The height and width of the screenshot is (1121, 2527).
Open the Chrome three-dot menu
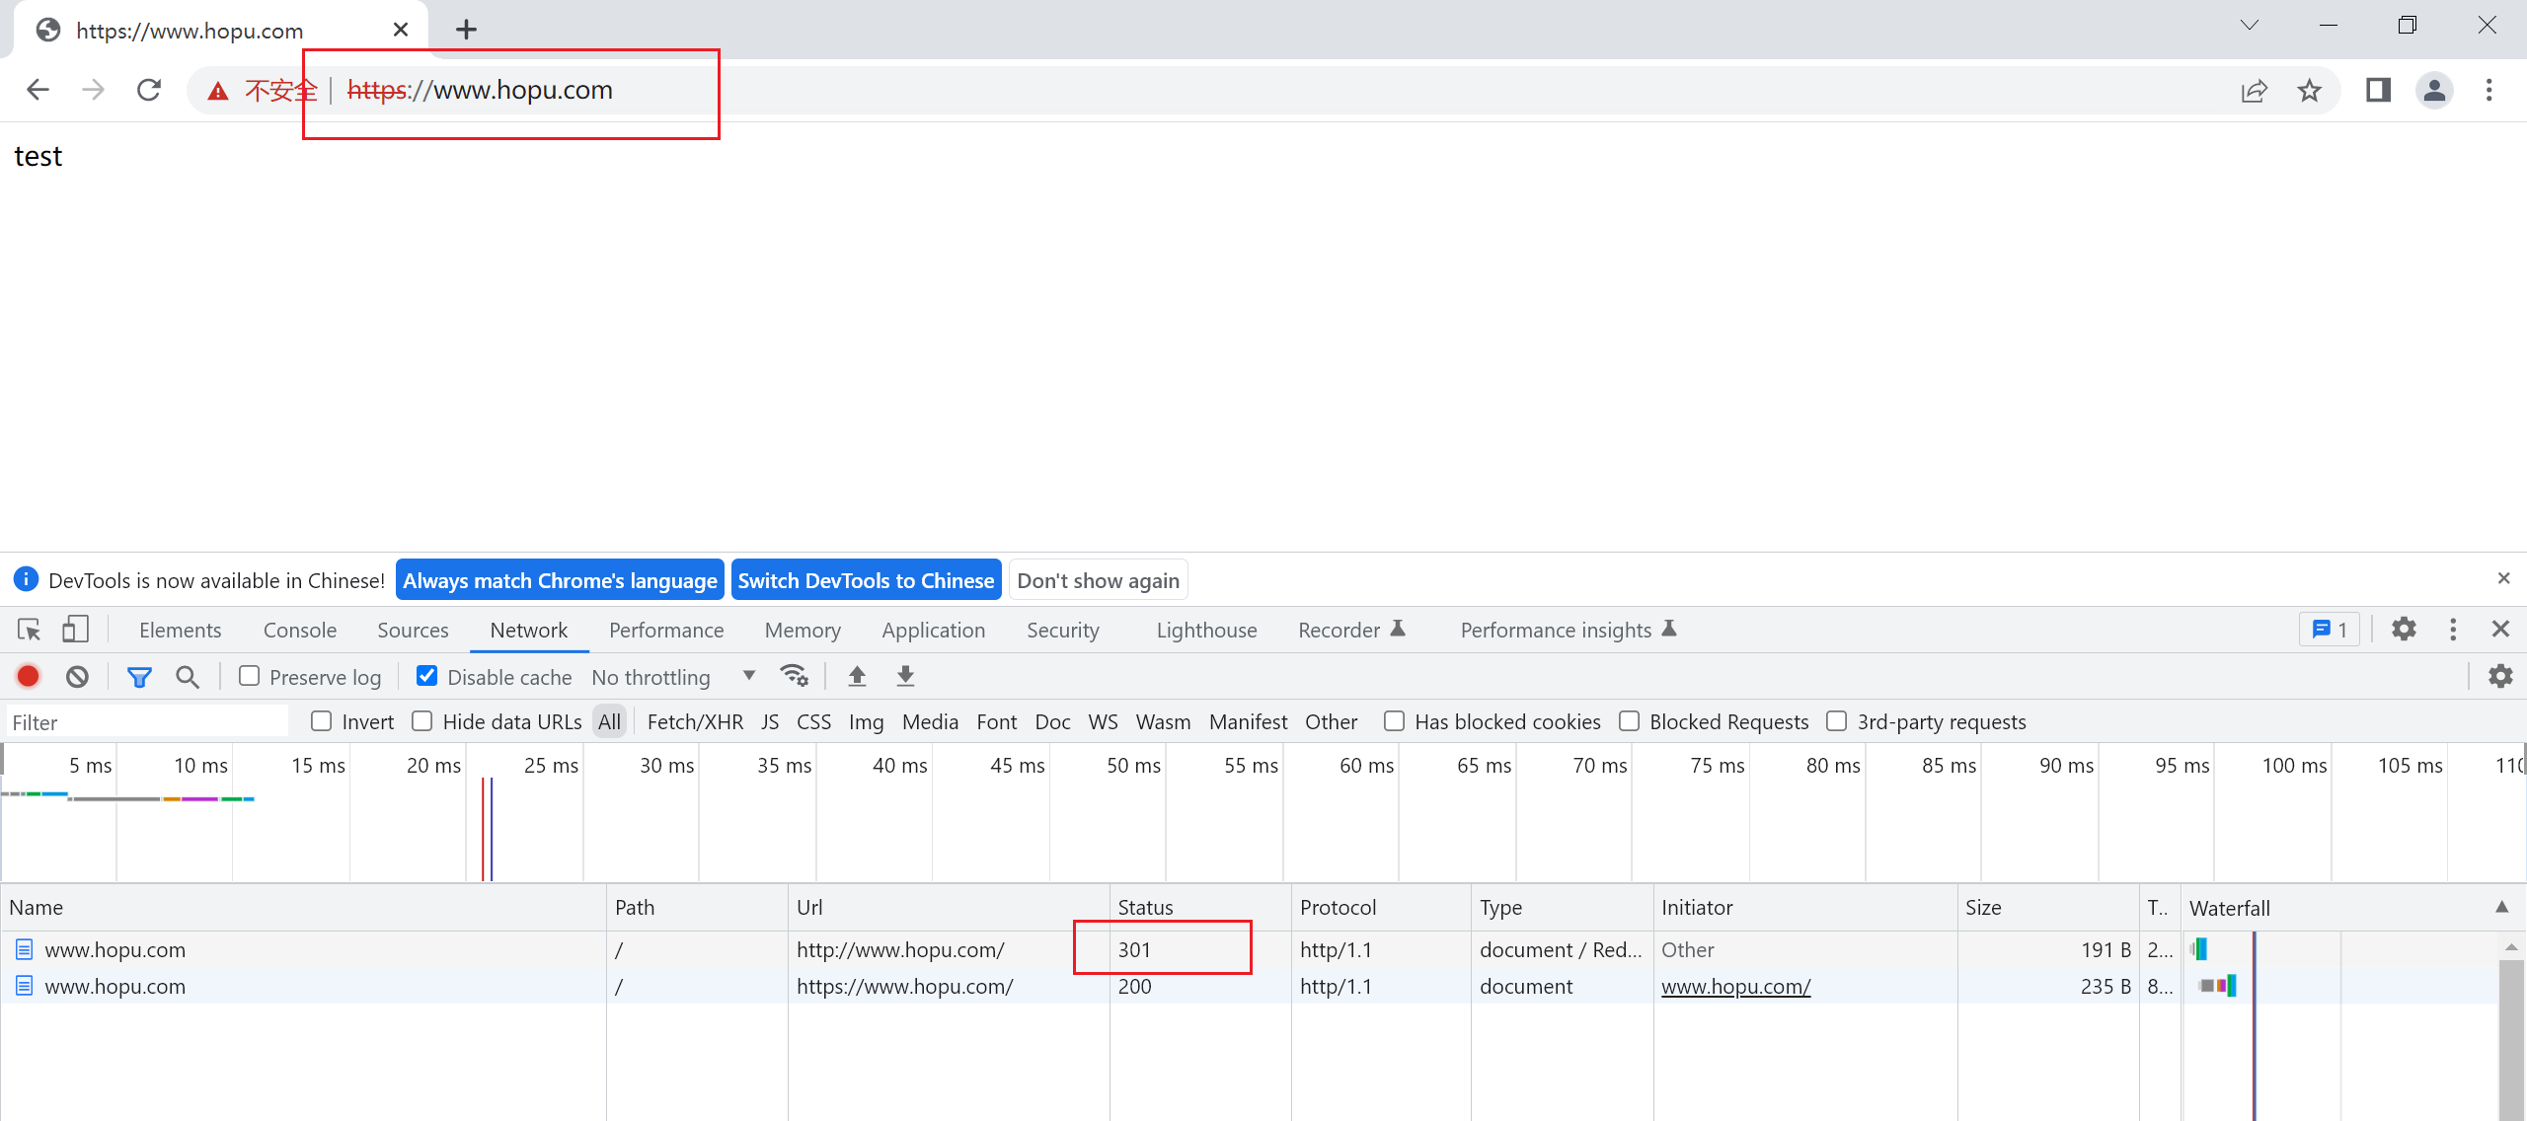2489,91
